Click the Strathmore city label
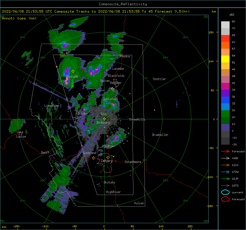This screenshot has width=246, height=230. tap(133, 162)
